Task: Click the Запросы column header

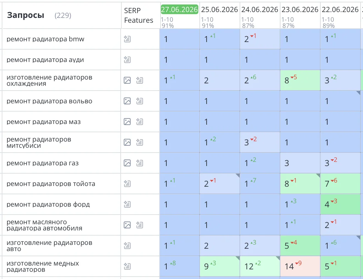Action: point(25,15)
